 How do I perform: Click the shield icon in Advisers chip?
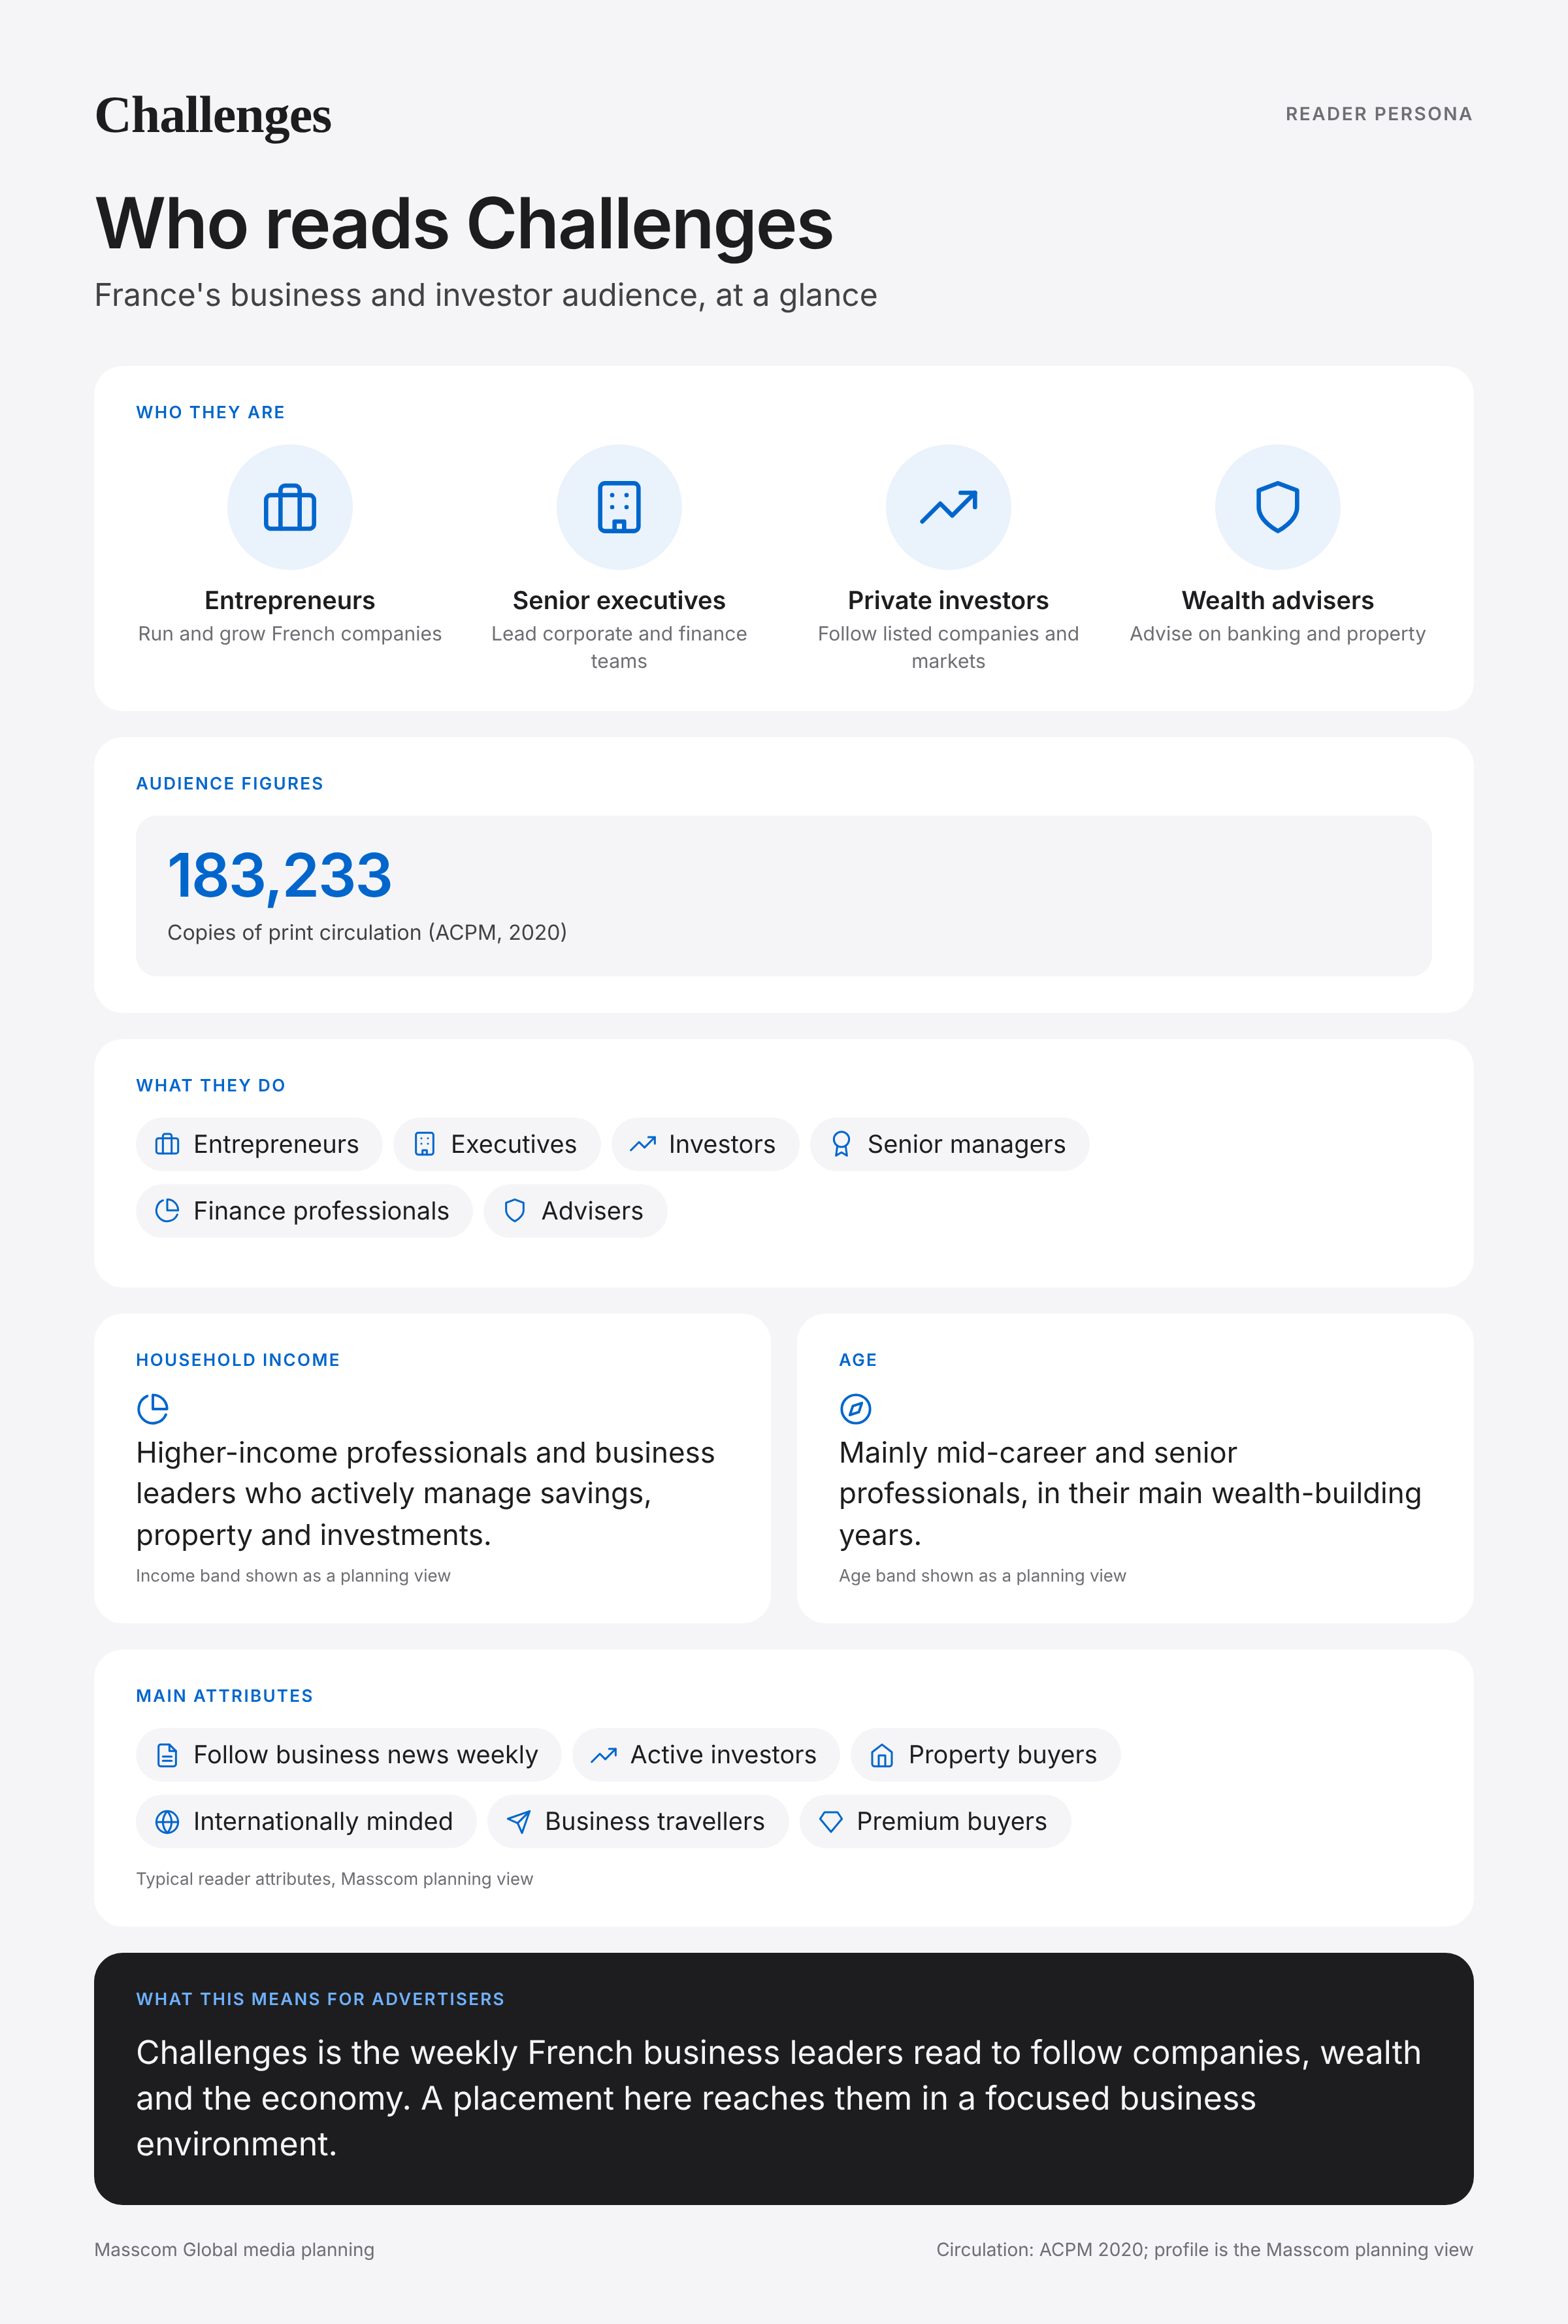[x=515, y=1211]
